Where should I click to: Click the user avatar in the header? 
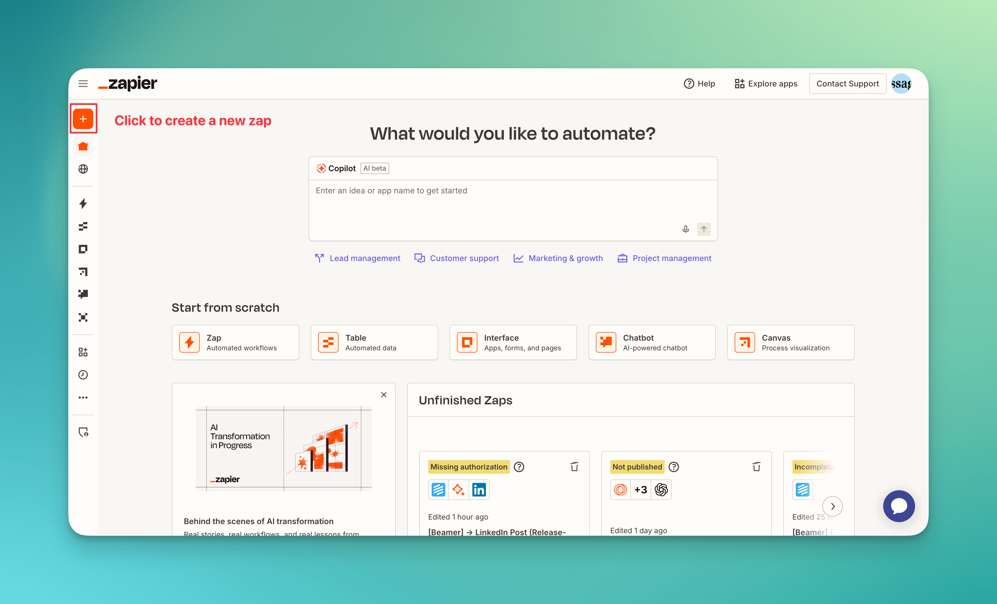pos(901,84)
